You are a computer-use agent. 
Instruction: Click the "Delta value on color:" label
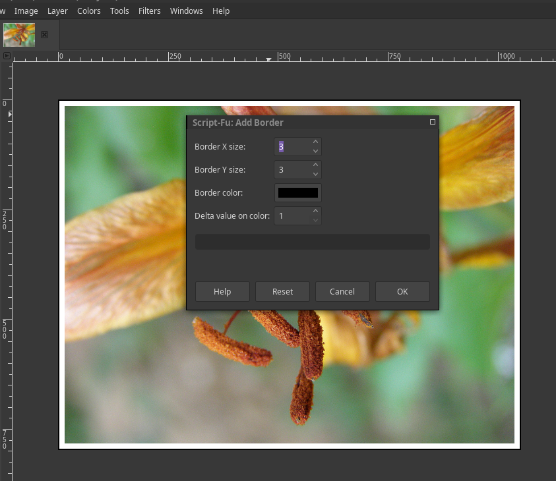click(232, 215)
